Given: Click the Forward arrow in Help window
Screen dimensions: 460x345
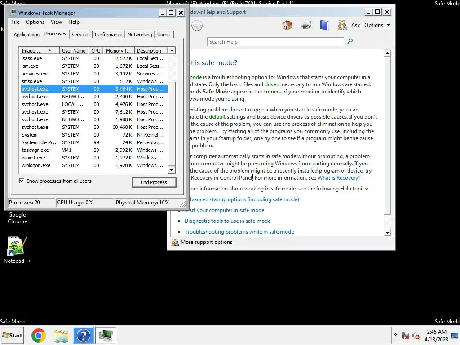Looking at the screenshot, I should 197,26.
